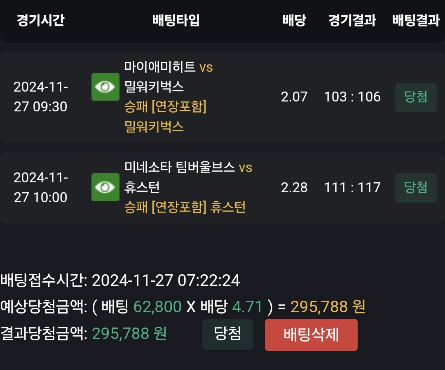This screenshot has height=370, width=445.
Task: Click the green 62,800 bet amount
Action: 157,307
